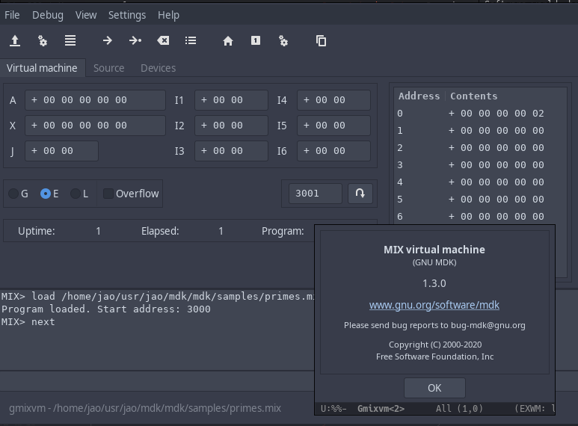Click the memory address field showing 3001

point(316,194)
